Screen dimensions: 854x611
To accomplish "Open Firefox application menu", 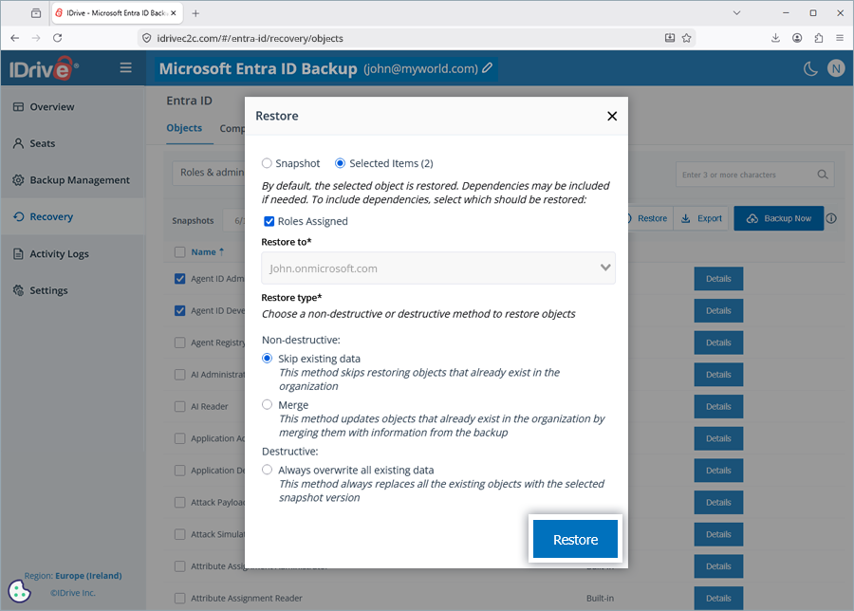I will click(x=840, y=38).
